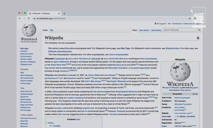Click Donate to Wikipedia link
Screen dimensions: 213x128
(28, 62)
